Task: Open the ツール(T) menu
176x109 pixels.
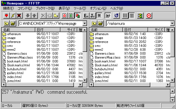Action: coord(80,8)
